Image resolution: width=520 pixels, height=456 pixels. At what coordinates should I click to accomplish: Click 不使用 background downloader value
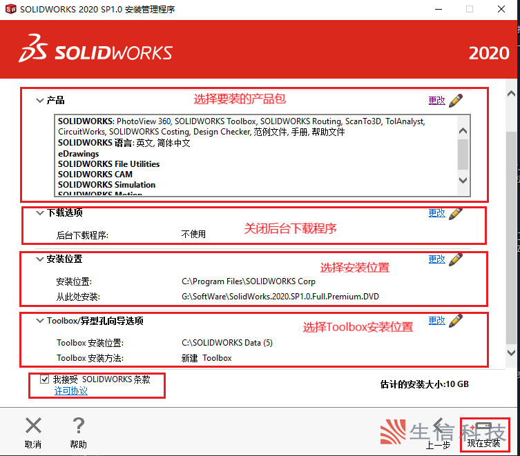click(x=193, y=235)
